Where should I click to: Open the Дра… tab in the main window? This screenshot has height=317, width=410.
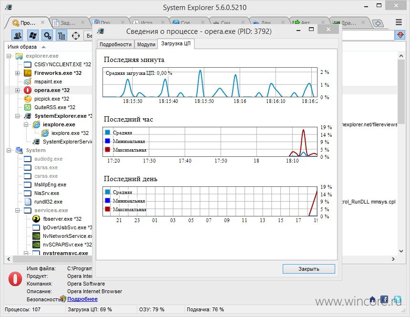(349, 23)
